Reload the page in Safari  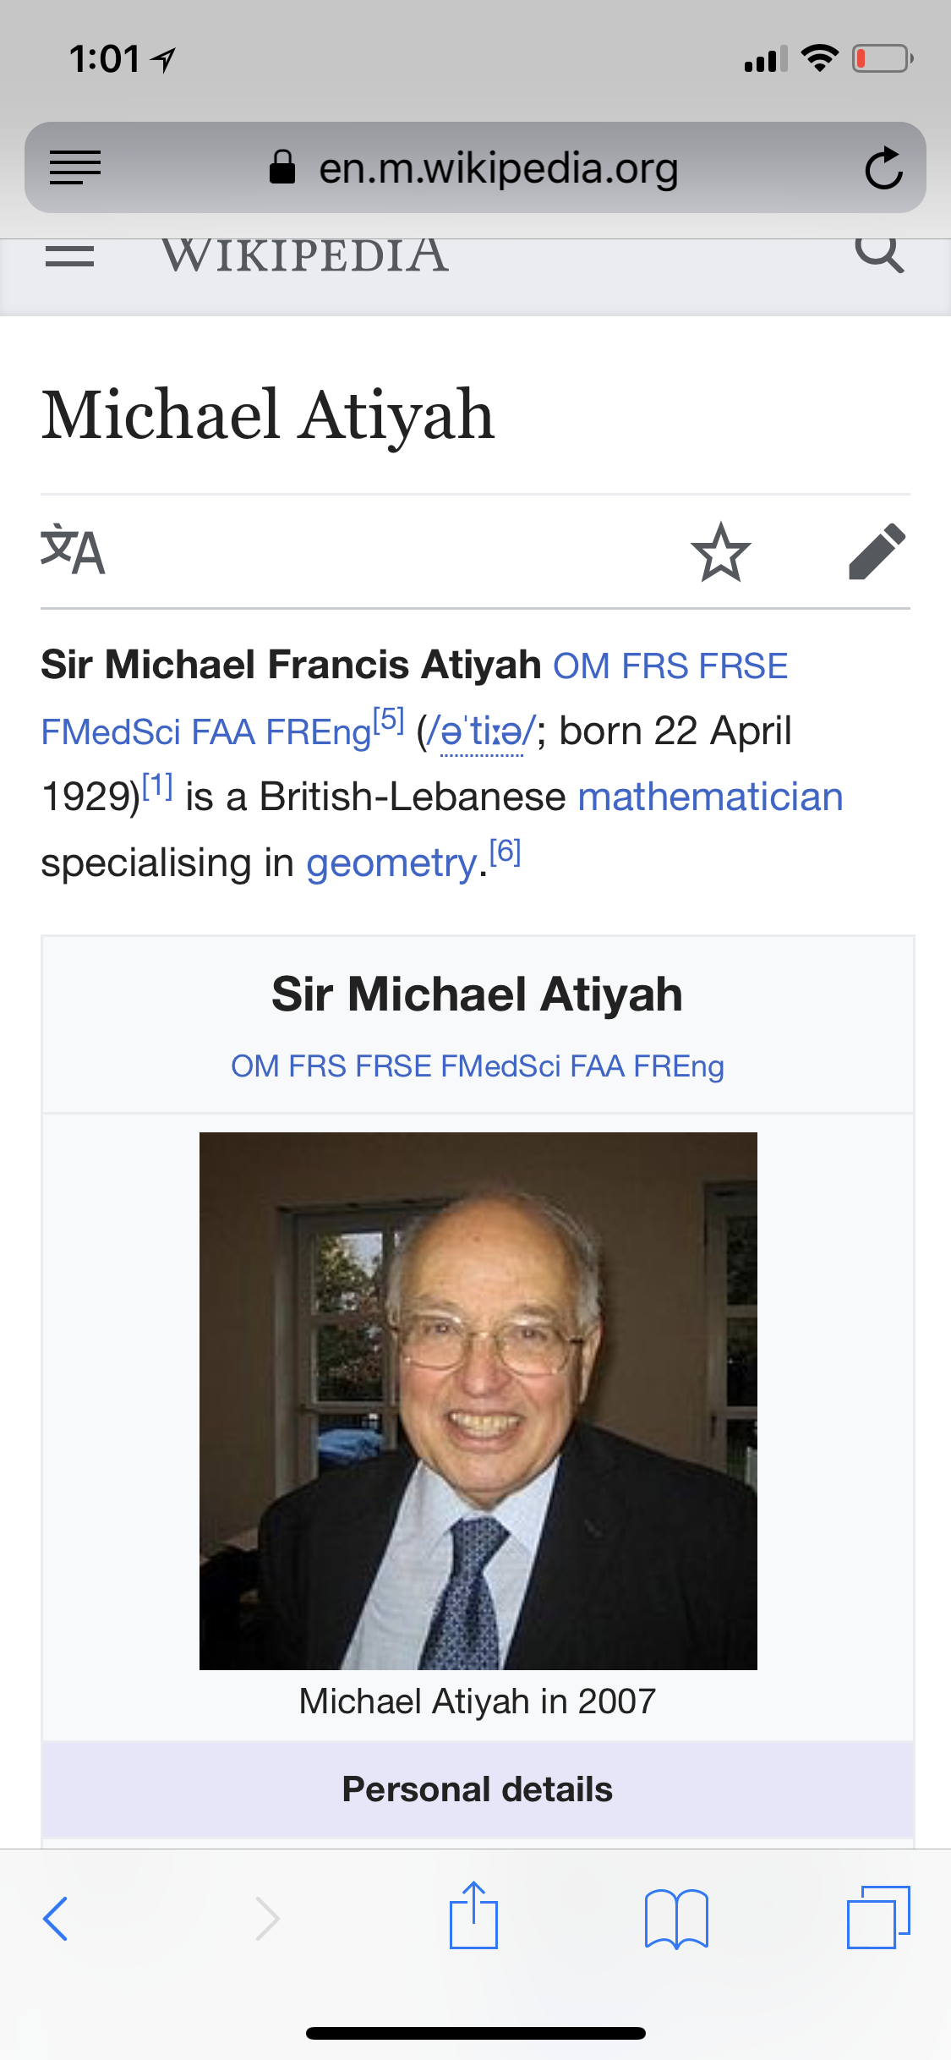(883, 167)
